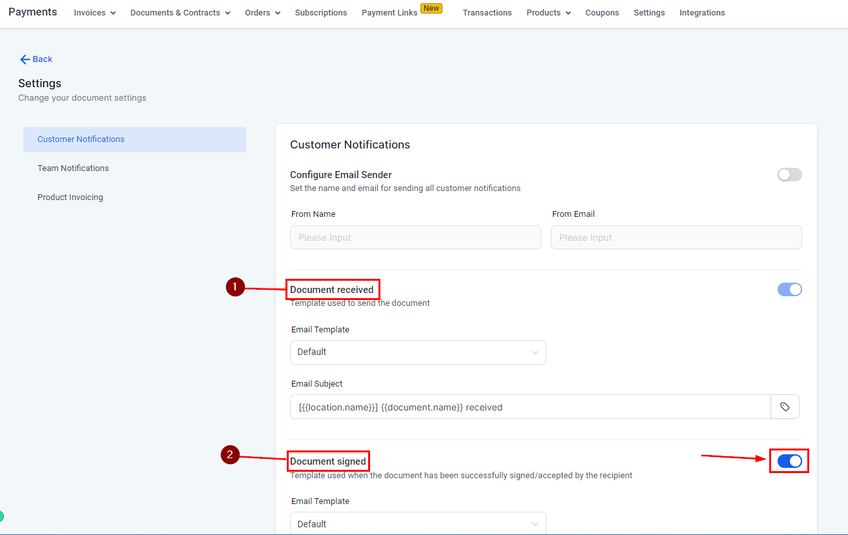
Task: Disable the Document received toggle
Action: (x=789, y=290)
